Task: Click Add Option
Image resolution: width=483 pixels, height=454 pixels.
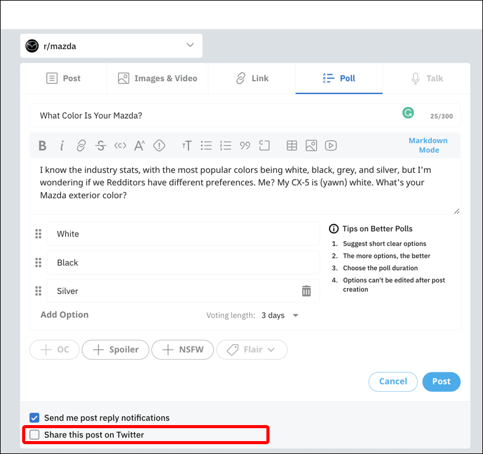Action: click(x=65, y=314)
